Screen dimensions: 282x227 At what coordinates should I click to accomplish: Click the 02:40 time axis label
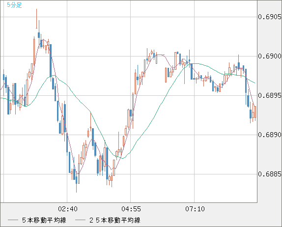(x=68, y=209)
